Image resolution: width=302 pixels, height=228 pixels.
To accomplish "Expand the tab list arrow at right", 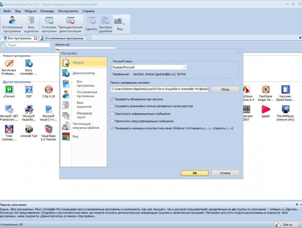I will coord(300,38).
